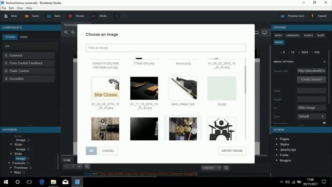Open the Help menu
Screen dimensions: 332x187
click(29, 8)
